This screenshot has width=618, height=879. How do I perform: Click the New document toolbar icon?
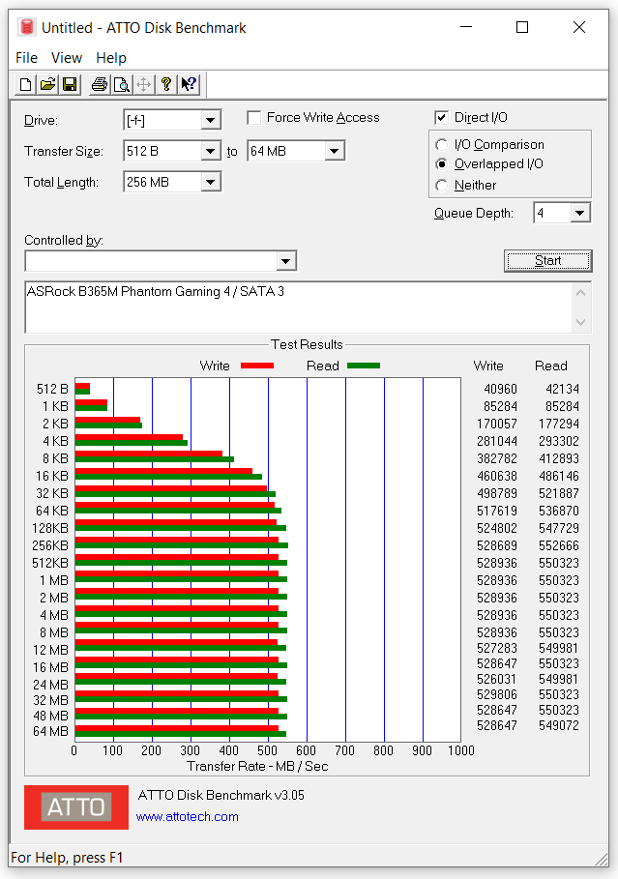pos(25,85)
